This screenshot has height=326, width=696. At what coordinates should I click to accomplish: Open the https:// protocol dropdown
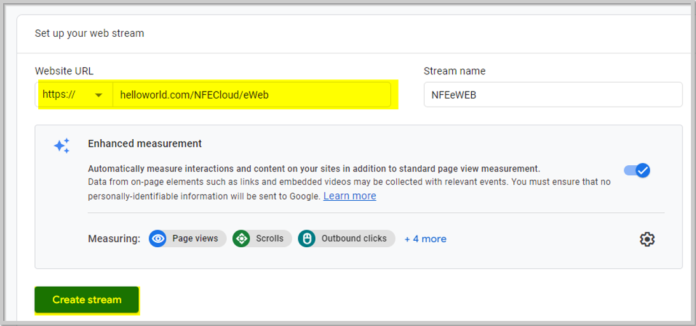click(74, 95)
